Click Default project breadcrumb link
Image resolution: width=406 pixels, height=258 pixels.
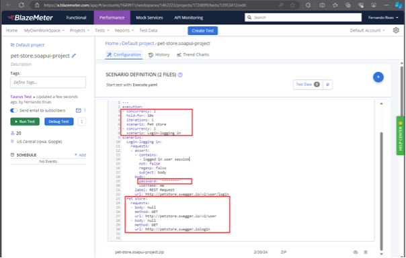click(x=138, y=44)
